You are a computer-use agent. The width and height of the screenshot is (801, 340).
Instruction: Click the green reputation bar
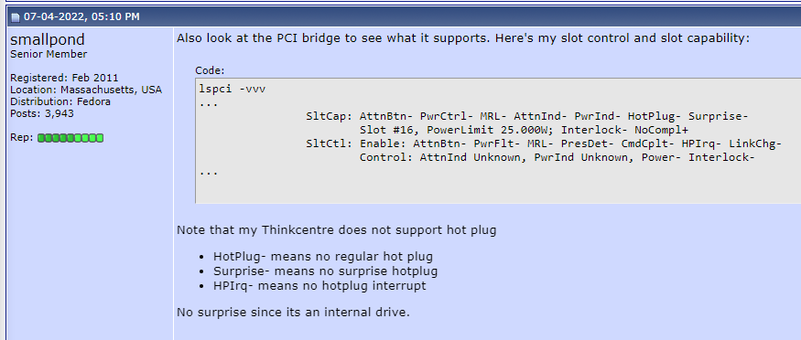tap(70, 138)
